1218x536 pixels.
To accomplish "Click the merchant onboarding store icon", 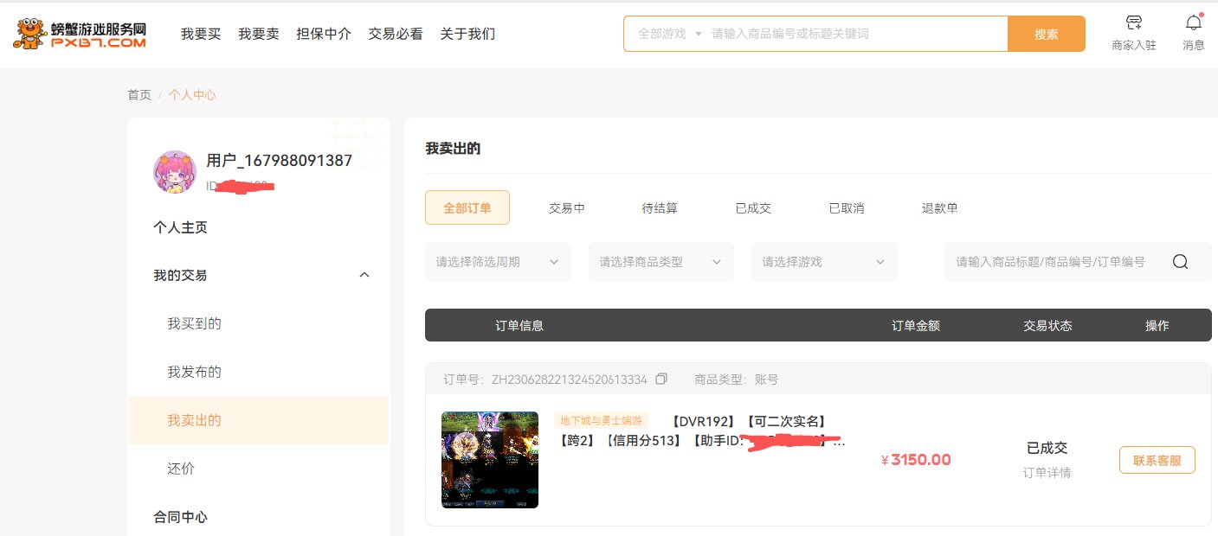I will 1133,23.
